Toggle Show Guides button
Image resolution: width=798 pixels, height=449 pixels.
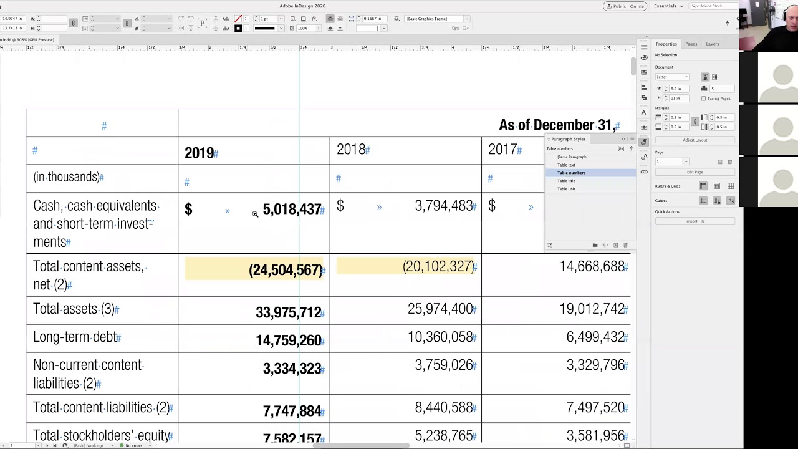pyautogui.click(x=703, y=200)
